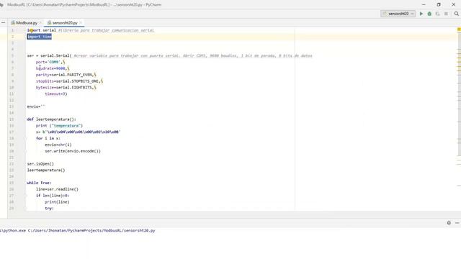Open Search Everywhere magnifier icon
Image resolution: width=461 pixels, height=259 pixels.
tap(456, 14)
